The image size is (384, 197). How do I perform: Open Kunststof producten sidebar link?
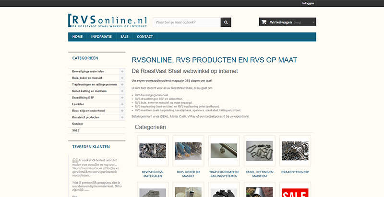86,117
